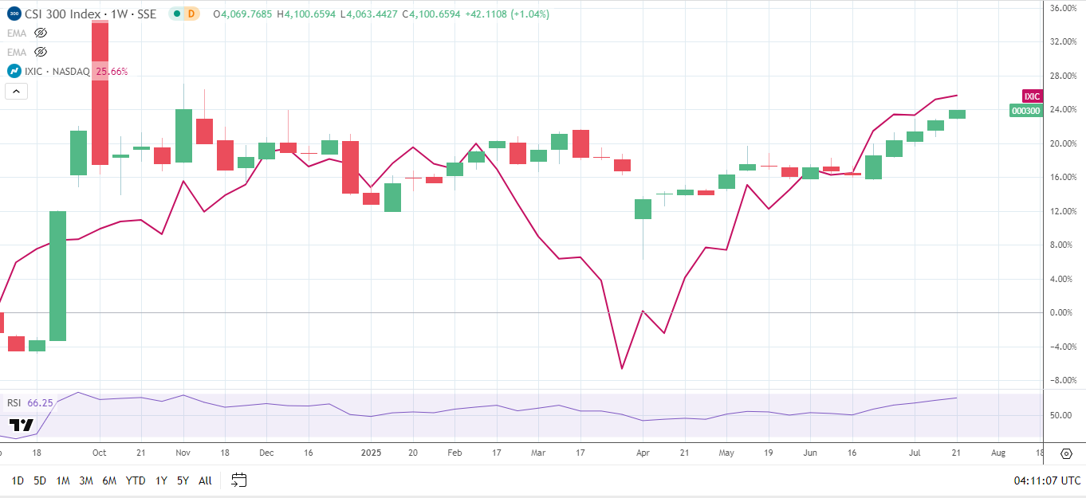Click the green market status dot
Screen dimensions: 1086x498
178,14
